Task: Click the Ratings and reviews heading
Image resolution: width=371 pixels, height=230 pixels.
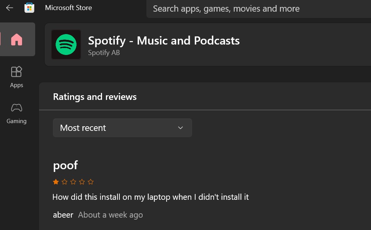Action: pos(95,97)
